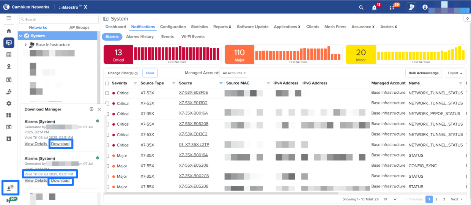Click the hamburger menu icon
The width and height of the screenshot is (471, 205).
[x=9, y=18]
